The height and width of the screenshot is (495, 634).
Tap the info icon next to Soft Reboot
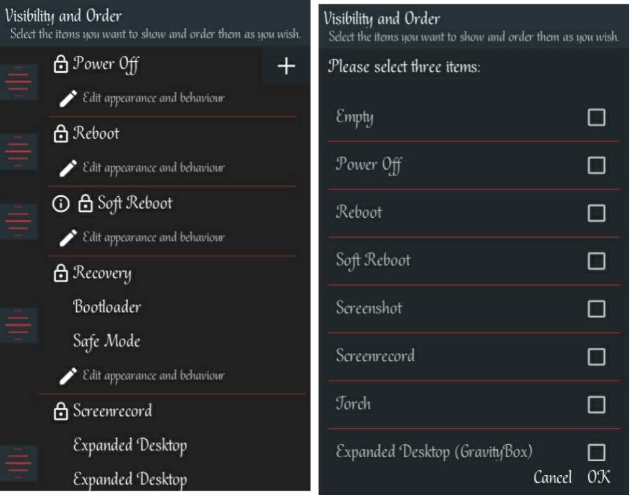60,204
